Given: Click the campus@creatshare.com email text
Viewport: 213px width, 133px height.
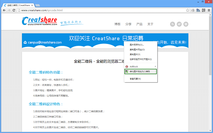Looking at the screenshot, I should tap(45, 42).
